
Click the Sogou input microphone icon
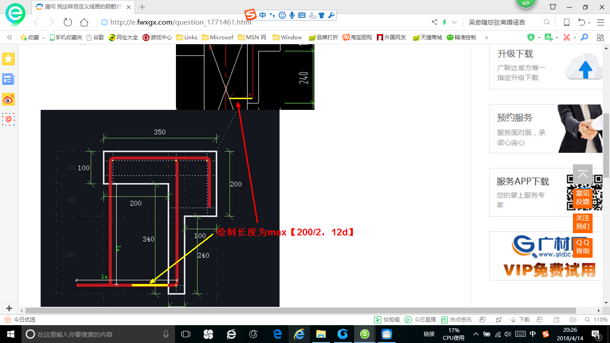point(292,15)
